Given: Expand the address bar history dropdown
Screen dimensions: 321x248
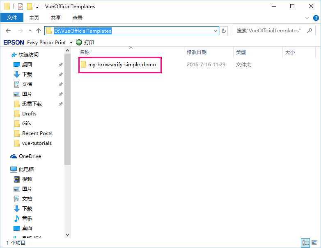Looking at the screenshot, I should 216,31.
